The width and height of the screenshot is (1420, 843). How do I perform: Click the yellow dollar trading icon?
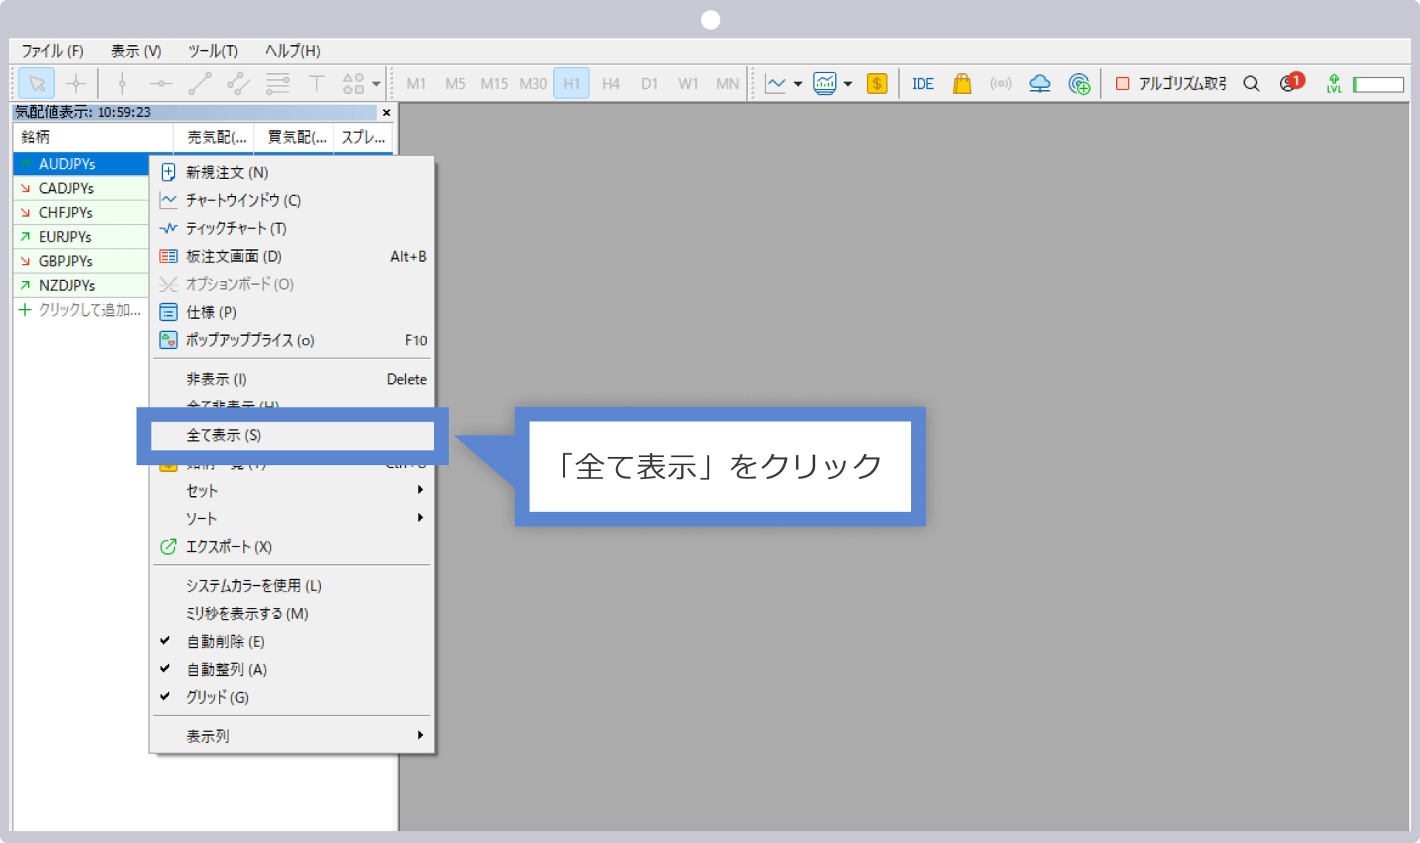coord(877,84)
